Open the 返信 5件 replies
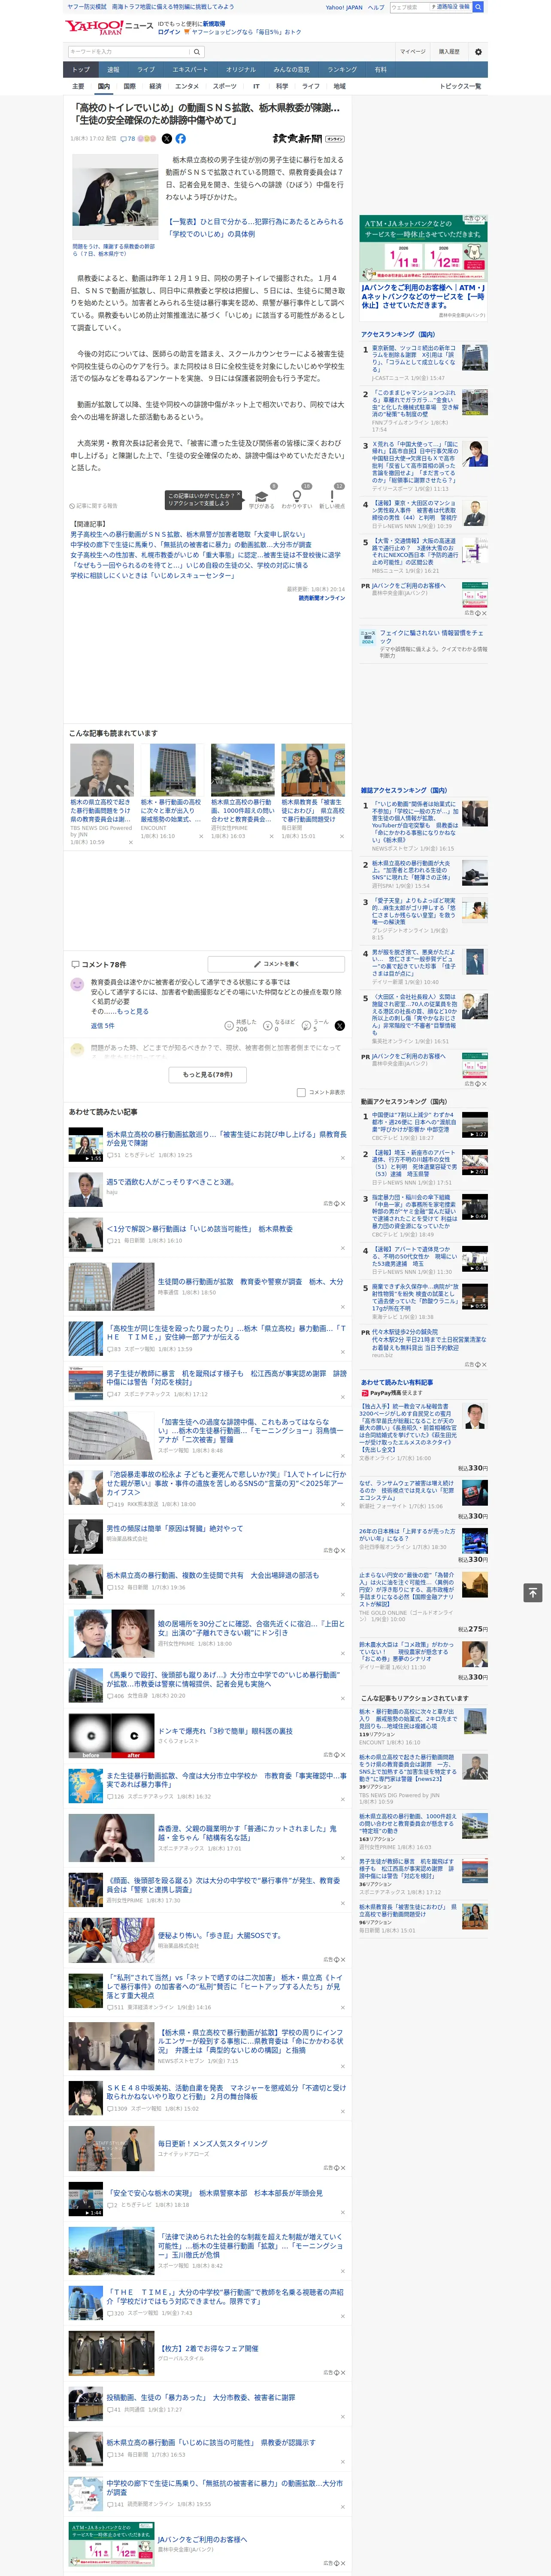This screenshot has width=551, height=2576. coord(102,1026)
